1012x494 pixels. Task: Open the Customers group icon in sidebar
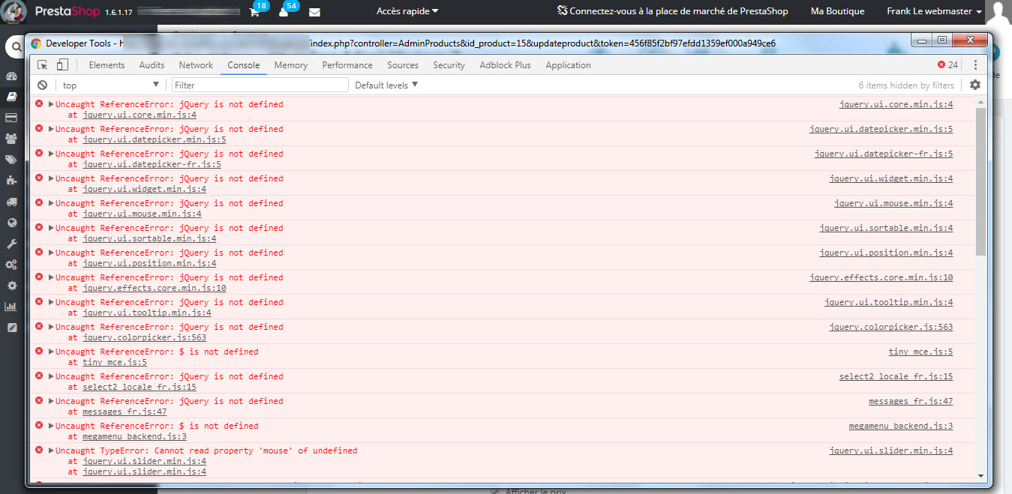point(11,139)
